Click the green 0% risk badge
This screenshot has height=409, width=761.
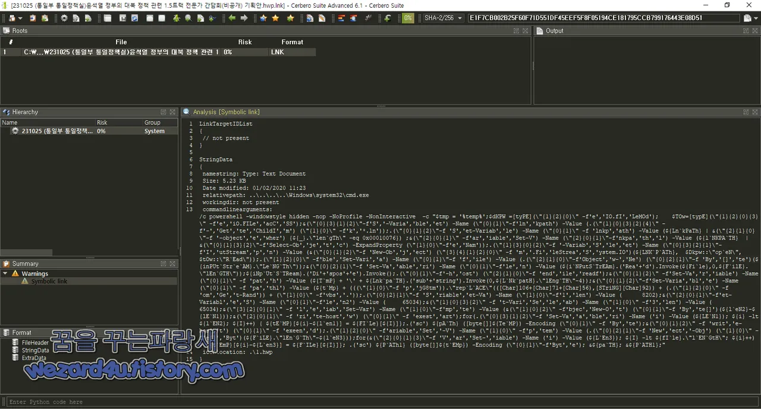tap(408, 18)
